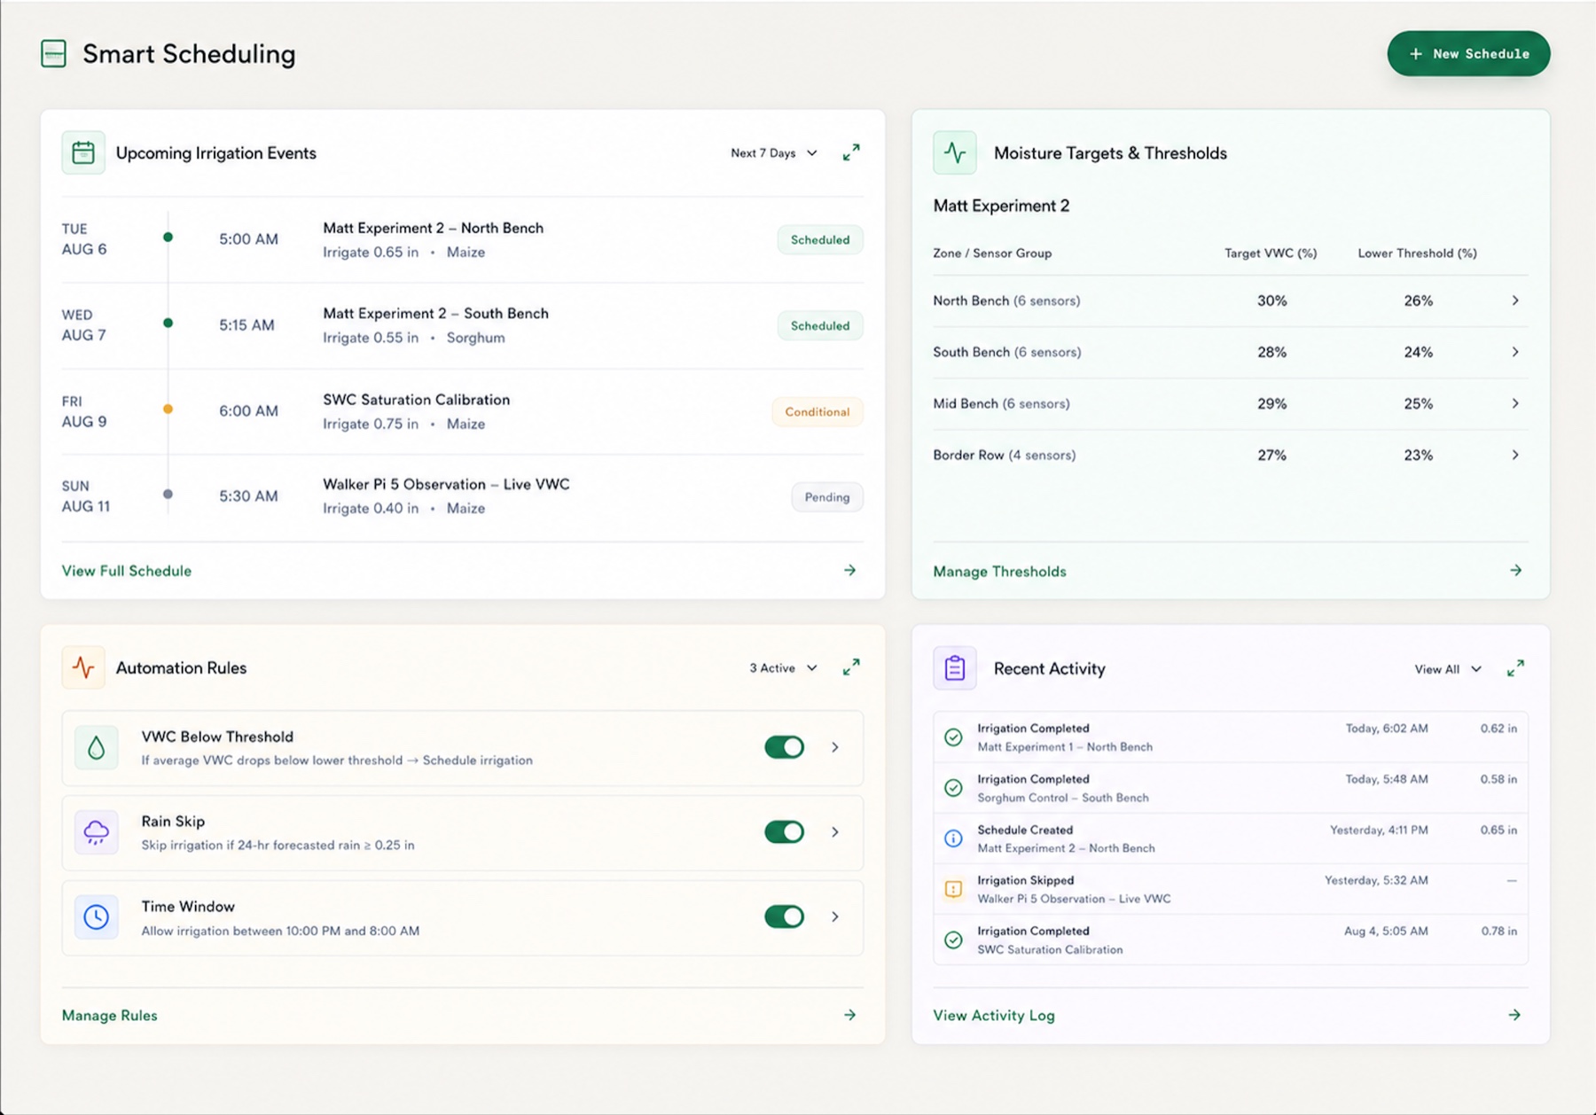This screenshot has width=1596, height=1115.
Task: Click the pulse icon beside Moisture Targets & Thresholds
Action: pyautogui.click(x=955, y=152)
